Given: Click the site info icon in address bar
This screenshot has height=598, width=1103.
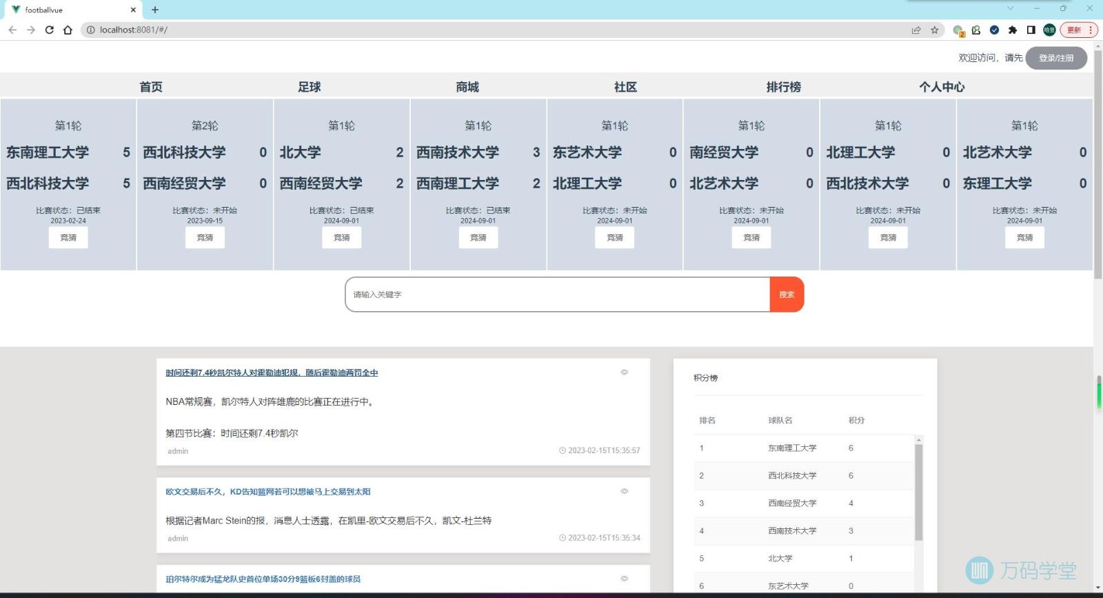Looking at the screenshot, I should click(90, 30).
